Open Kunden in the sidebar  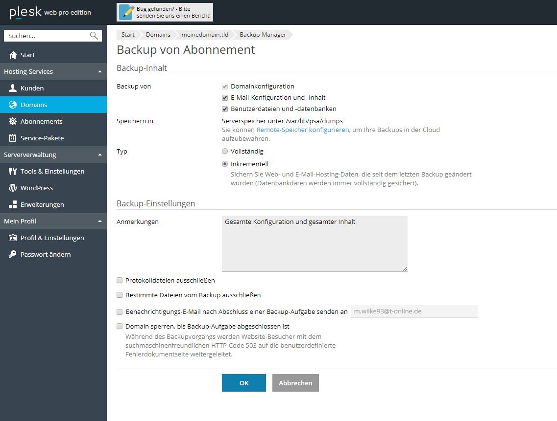[53, 88]
